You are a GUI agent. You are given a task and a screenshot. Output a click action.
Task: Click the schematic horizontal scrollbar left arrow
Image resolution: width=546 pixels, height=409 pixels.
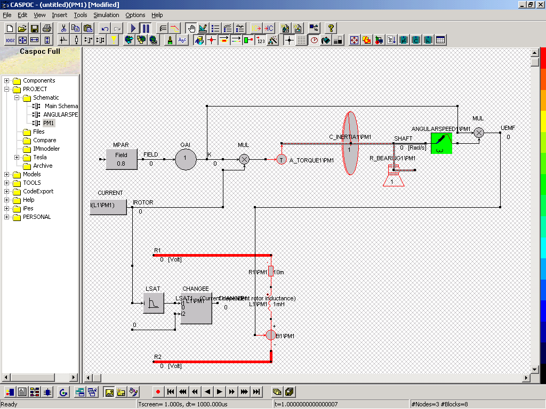pos(89,378)
